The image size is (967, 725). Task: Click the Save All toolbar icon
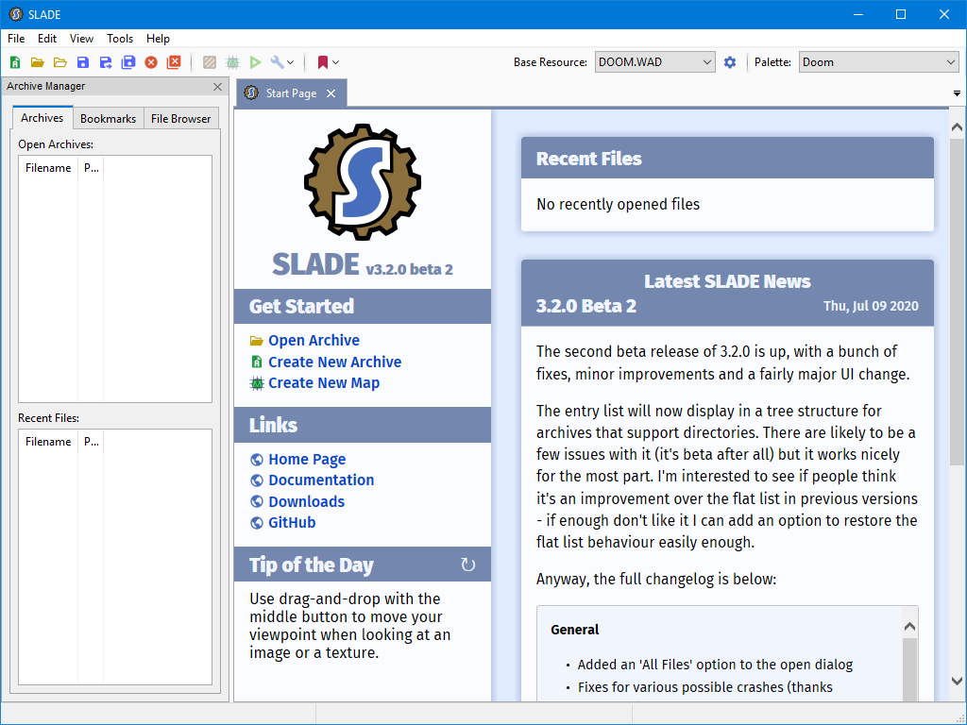(x=128, y=62)
